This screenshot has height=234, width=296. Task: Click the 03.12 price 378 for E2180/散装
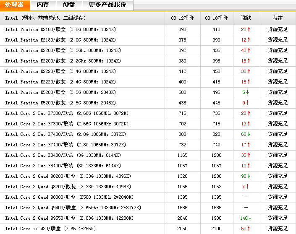[x=182, y=40]
